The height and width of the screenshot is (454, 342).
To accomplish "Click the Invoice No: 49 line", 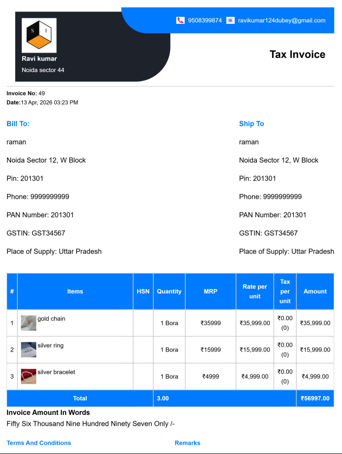I will click(x=26, y=93).
